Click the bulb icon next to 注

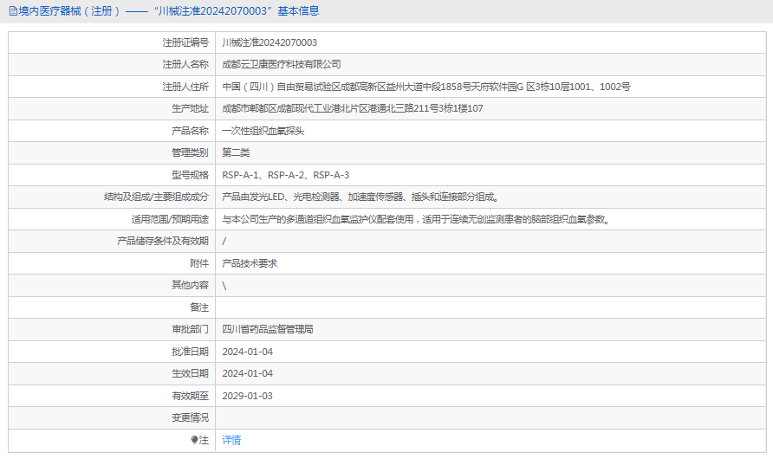[x=194, y=440]
